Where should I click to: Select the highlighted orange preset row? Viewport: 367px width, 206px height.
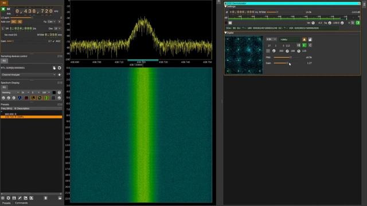pyautogui.click(x=32, y=117)
